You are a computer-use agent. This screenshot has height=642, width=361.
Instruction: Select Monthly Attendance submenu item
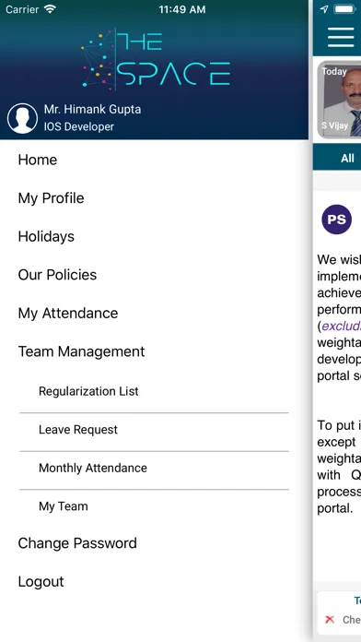[x=154, y=468]
